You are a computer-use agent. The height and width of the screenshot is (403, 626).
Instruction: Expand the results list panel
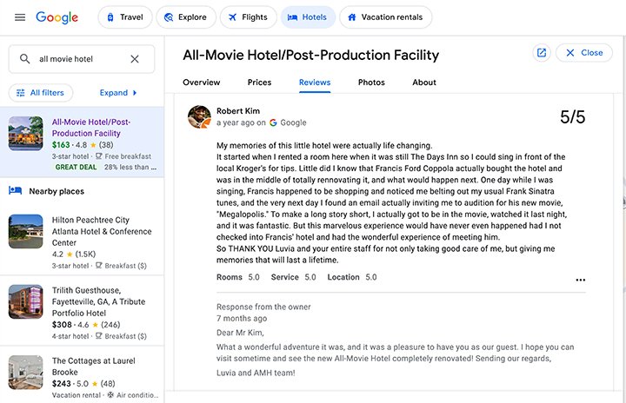118,93
